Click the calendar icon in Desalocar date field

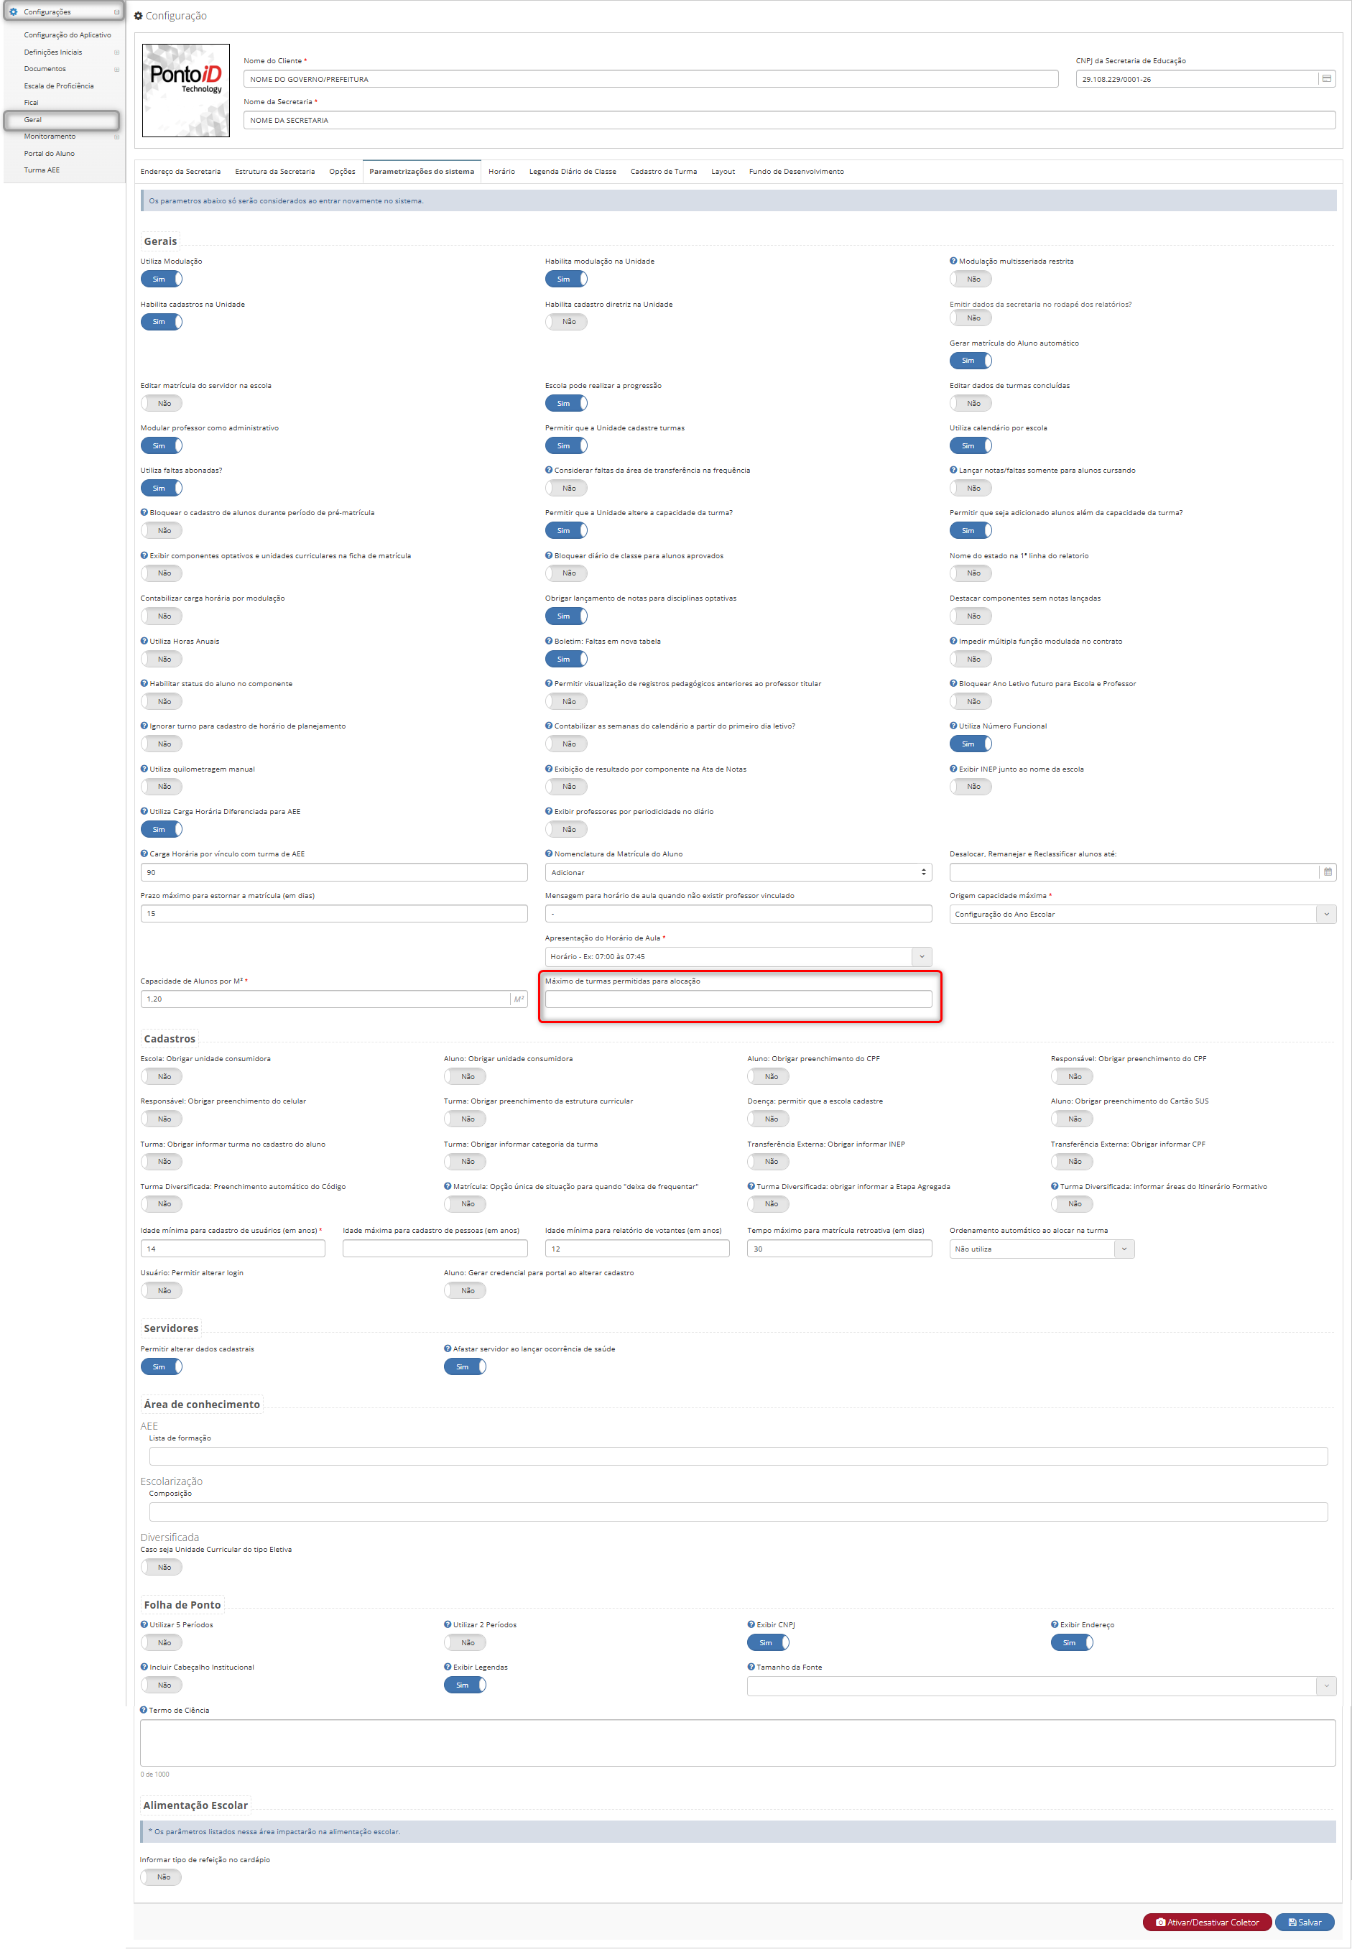coord(1327,871)
